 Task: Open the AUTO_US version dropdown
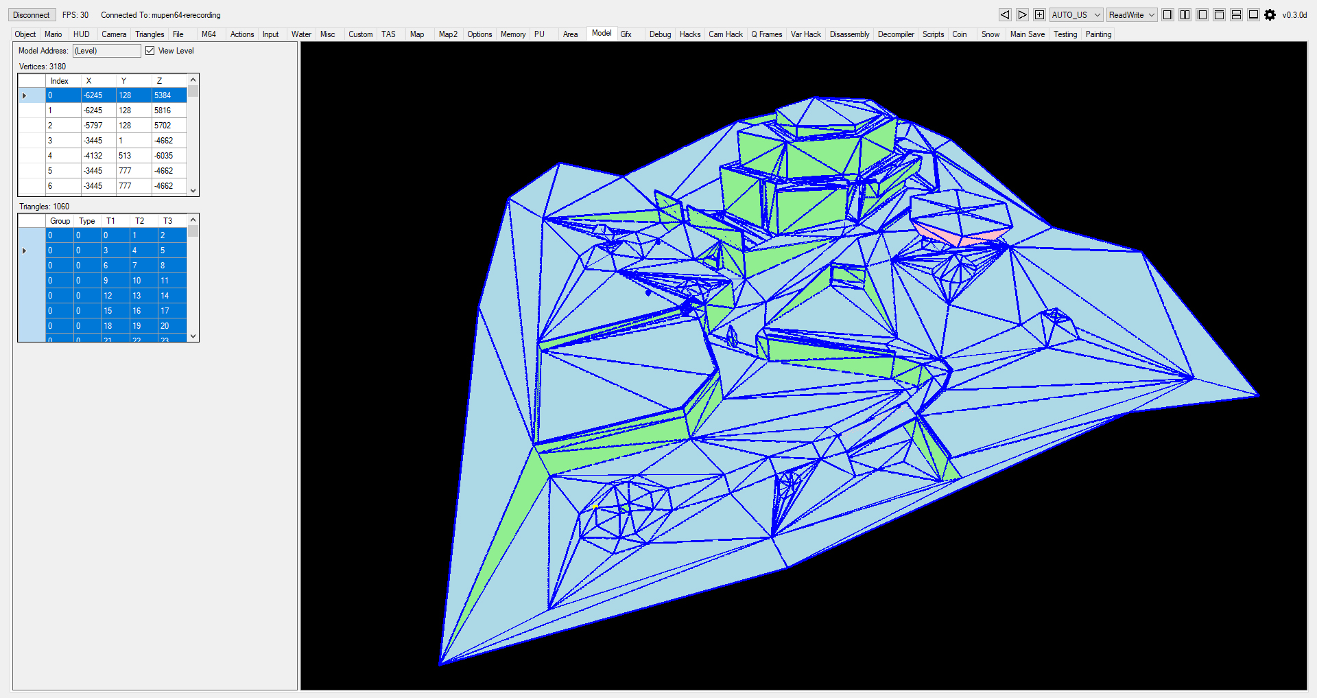point(1076,14)
